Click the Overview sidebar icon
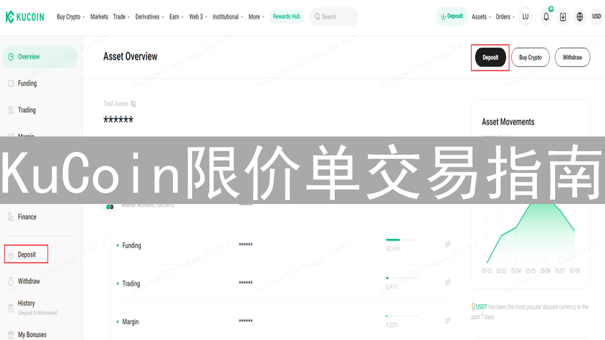605x340 pixels. (11, 57)
